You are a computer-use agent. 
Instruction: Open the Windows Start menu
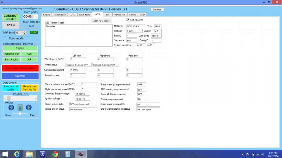tap(5, 154)
